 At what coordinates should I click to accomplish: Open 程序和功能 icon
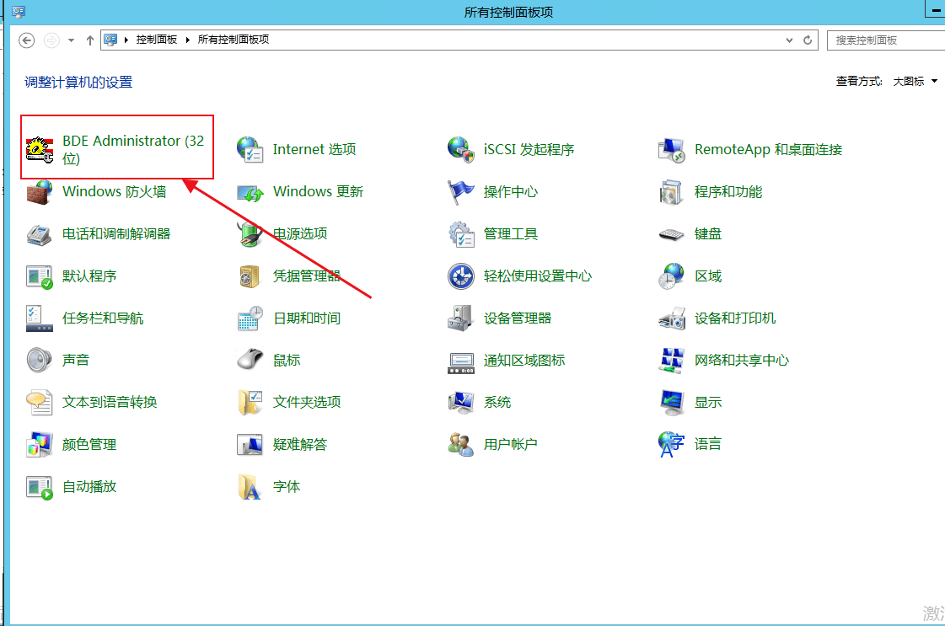tap(671, 191)
